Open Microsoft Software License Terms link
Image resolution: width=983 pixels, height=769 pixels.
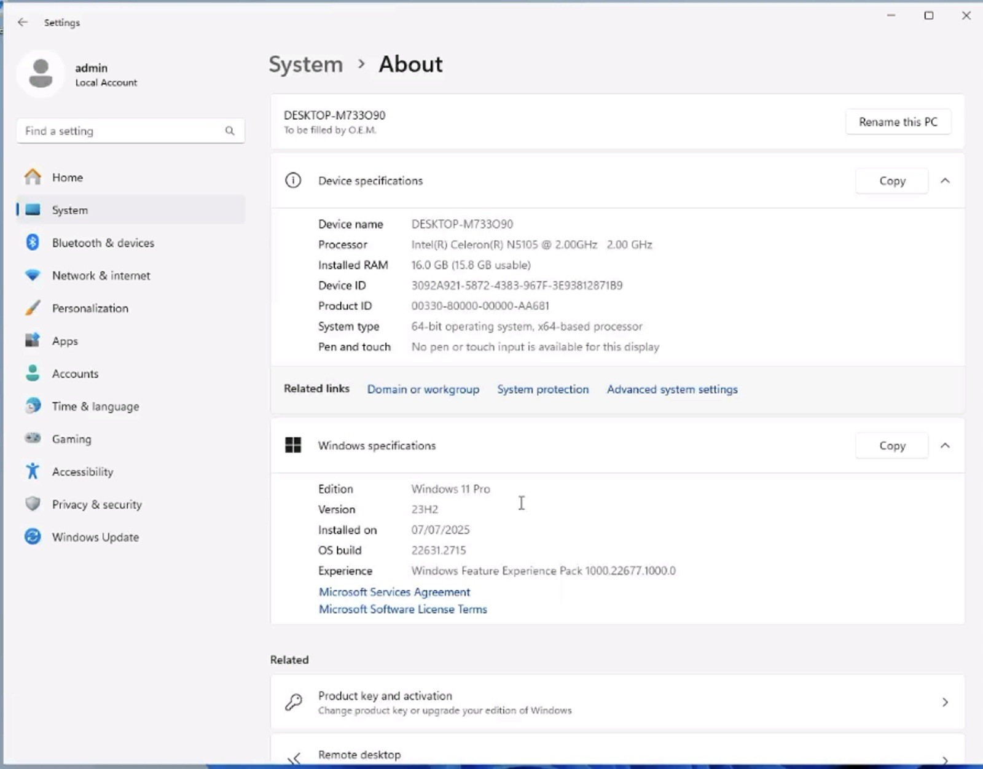point(402,609)
